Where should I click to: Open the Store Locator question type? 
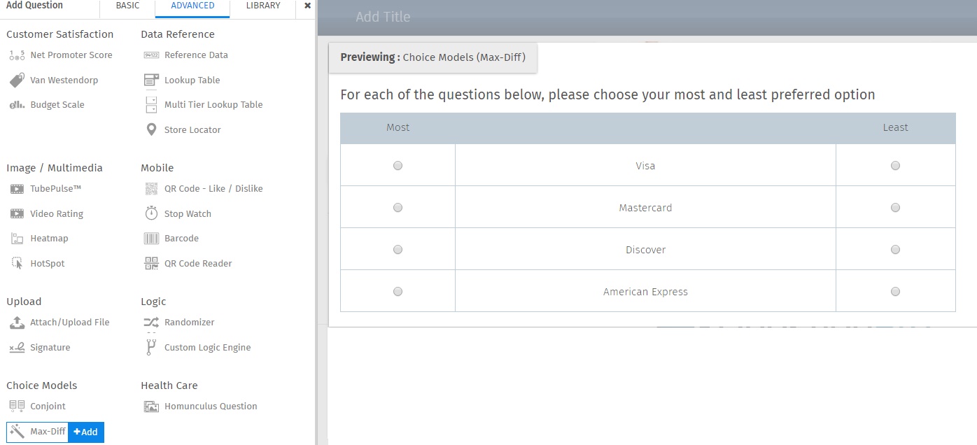(193, 129)
